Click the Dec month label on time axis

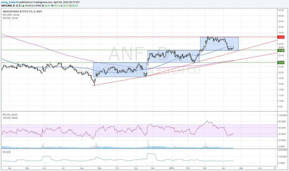click(153, 168)
